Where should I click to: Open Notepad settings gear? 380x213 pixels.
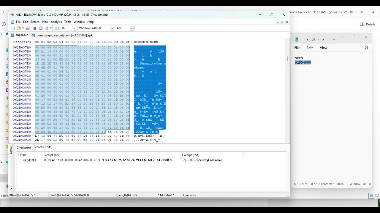(x=366, y=48)
